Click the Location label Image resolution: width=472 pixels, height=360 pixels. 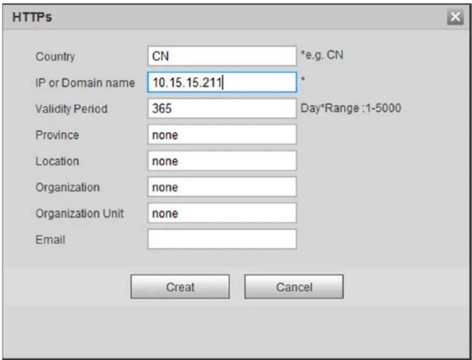tap(57, 161)
